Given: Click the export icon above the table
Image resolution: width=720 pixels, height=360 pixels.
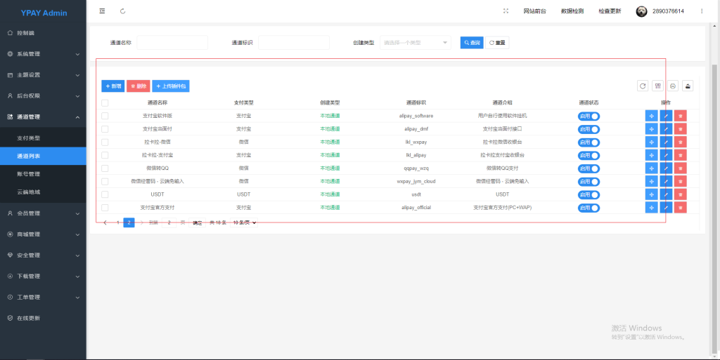Looking at the screenshot, I should [688, 86].
